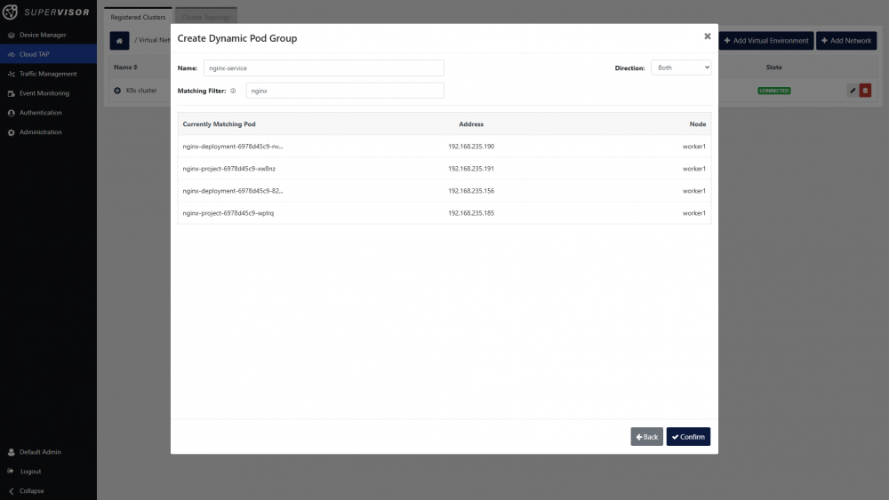889x500 pixels.
Task: Click the home icon in breadcrumb
Action: tap(119, 41)
